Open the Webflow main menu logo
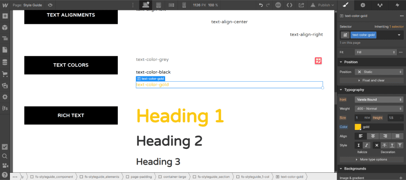This screenshot has height=180, width=406. 5,5
